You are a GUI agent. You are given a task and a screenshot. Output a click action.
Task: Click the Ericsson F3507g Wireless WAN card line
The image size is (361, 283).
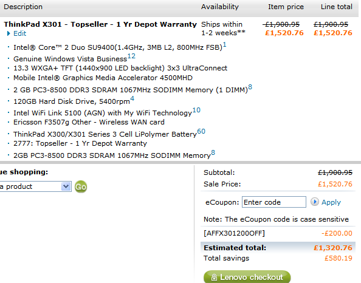point(89,122)
